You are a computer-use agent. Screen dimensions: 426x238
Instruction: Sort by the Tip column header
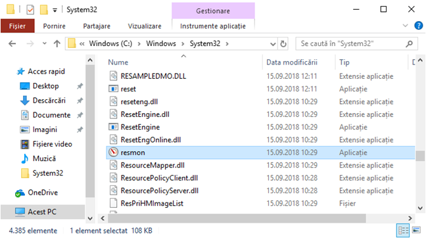coord(344,62)
